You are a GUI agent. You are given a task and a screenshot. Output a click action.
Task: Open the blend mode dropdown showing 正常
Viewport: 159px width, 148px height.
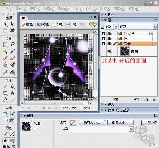(x=138, y=27)
